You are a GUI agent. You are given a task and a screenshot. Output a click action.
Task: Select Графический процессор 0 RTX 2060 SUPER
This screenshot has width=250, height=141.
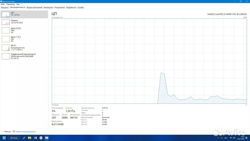(x=24, y=56)
